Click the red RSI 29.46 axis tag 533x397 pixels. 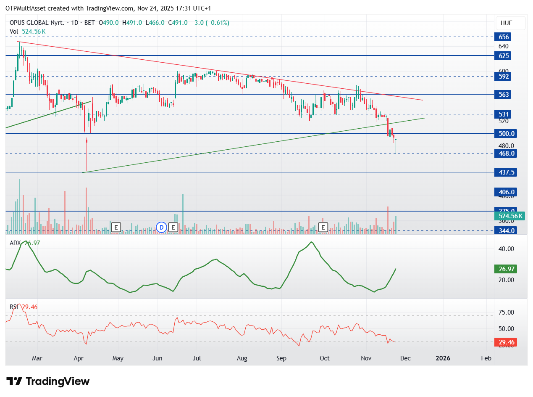[505, 342]
